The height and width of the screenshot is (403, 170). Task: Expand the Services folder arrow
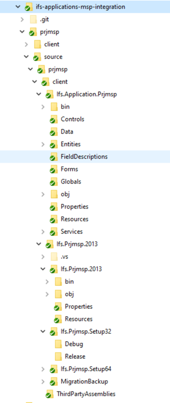point(43,232)
